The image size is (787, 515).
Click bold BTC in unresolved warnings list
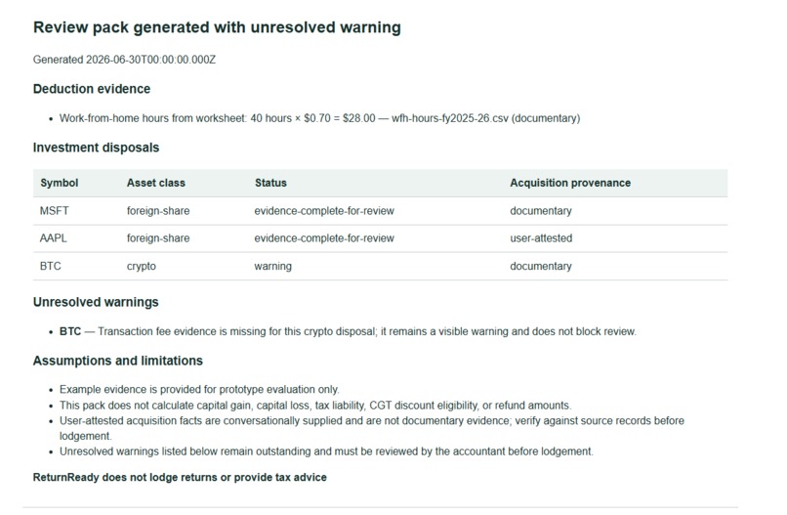click(70, 331)
